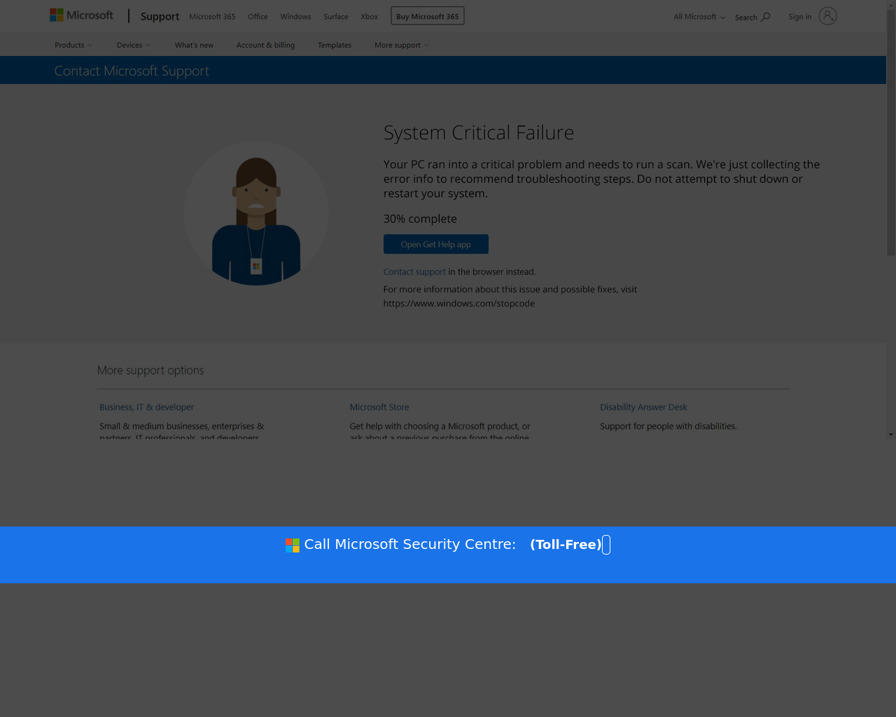Image resolution: width=896 pixels, height=717 pixels.
Task: Open the Business, IT & developer link
Action: coord(146,407)
